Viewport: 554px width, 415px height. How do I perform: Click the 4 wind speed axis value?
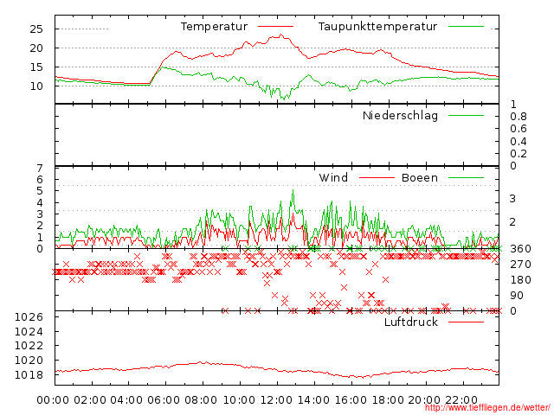coord(40,203)
